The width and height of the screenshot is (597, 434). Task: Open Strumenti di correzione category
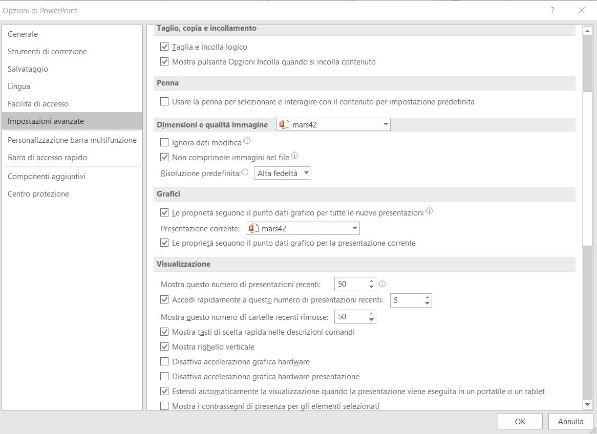pos(47,52)
